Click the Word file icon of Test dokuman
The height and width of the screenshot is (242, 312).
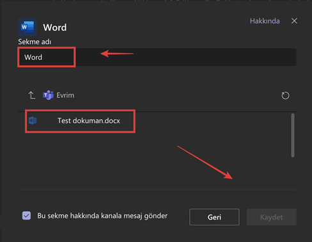tap(33, 120)
